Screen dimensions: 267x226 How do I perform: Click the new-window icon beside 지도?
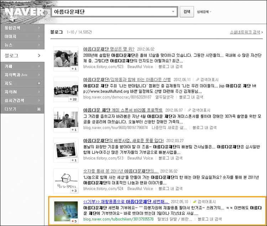(x=39, y=83)
